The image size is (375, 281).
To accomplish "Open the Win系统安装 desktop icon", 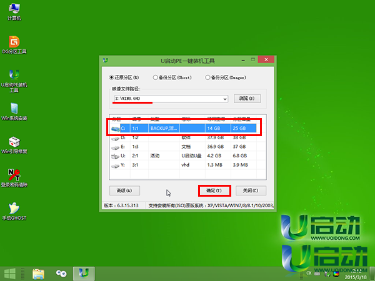I will coord(14,112).
